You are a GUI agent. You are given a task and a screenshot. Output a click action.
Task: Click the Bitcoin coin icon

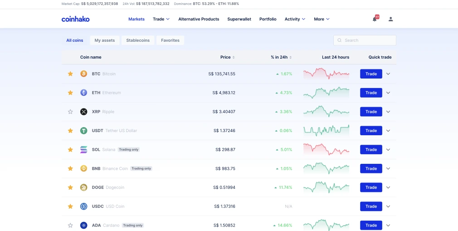click(84, 74)
